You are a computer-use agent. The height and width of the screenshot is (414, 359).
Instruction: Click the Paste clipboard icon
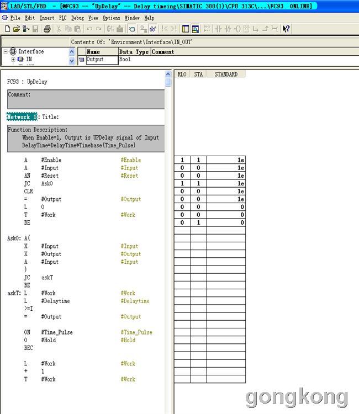click(x=77, y=29)
